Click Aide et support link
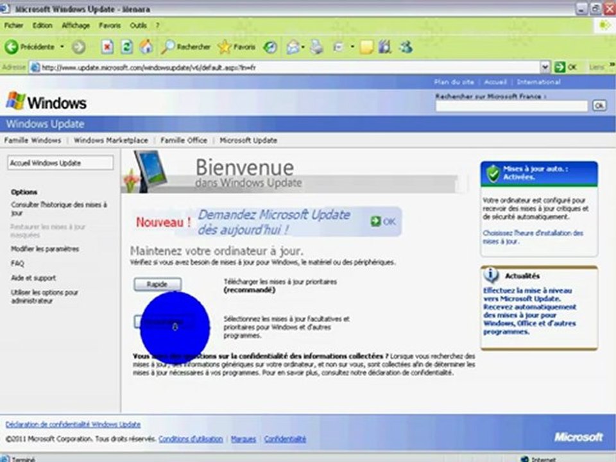This screenshot has width=616, height=462. 33,278
